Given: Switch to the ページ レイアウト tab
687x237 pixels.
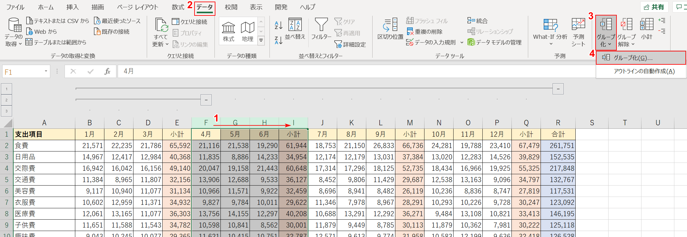Looking at the screenshot, I should point(138,7).
